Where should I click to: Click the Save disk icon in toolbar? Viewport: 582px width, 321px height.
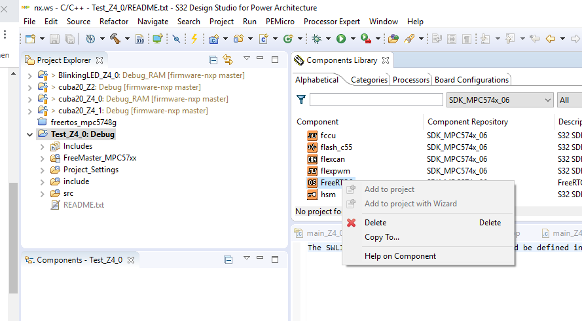54,39
